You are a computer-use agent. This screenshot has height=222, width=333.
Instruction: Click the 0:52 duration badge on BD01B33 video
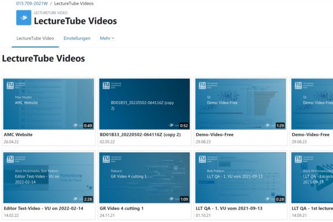(x=184, y=125)
